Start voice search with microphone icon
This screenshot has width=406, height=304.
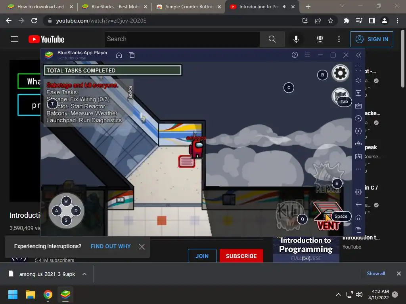point(296,39)
